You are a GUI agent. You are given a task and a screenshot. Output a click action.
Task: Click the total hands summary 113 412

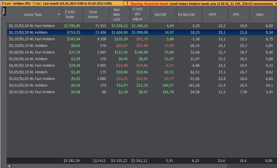click(99, 161)
